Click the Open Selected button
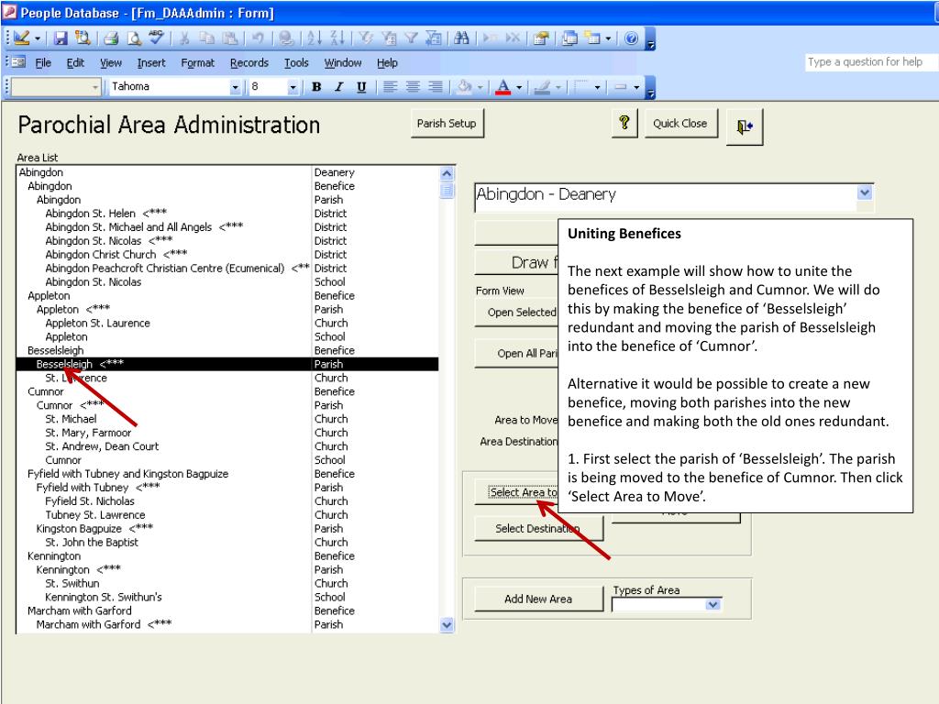The image size is (939, 704). click(517, 313)
